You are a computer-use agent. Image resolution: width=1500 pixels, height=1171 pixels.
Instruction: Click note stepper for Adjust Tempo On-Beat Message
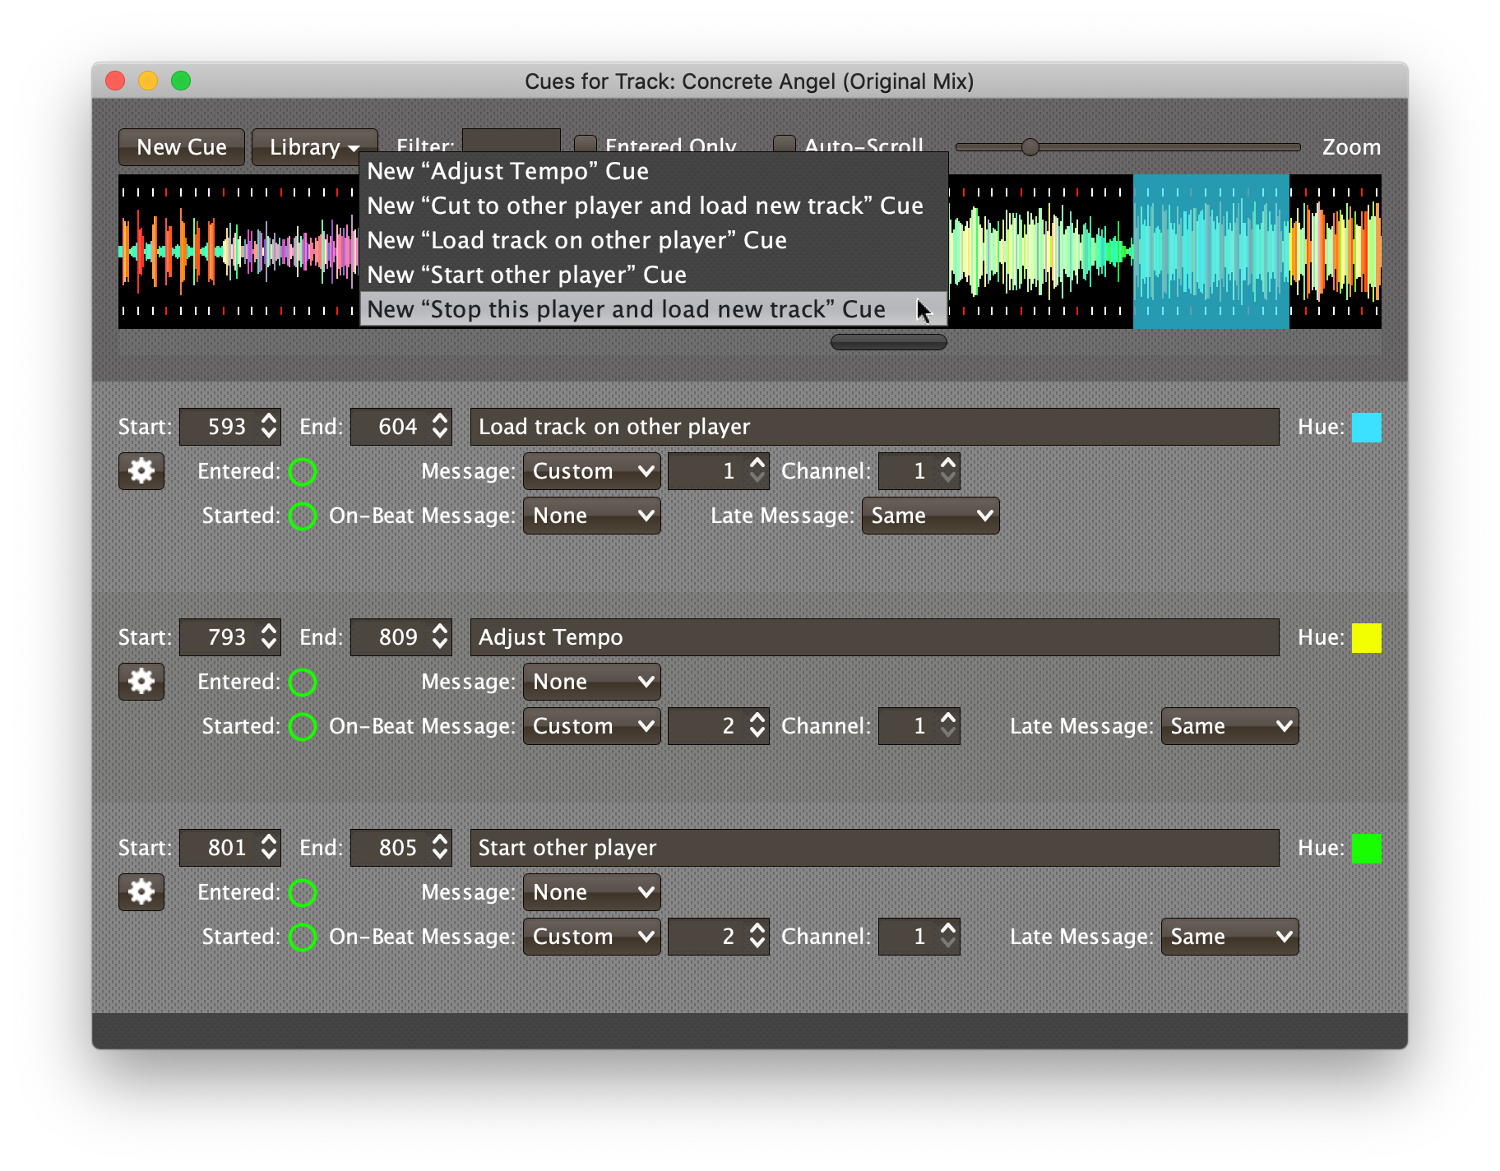click(719, 726)
